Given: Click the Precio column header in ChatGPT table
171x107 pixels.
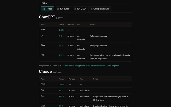Looking at the screenshot, I should coord(61,25).
